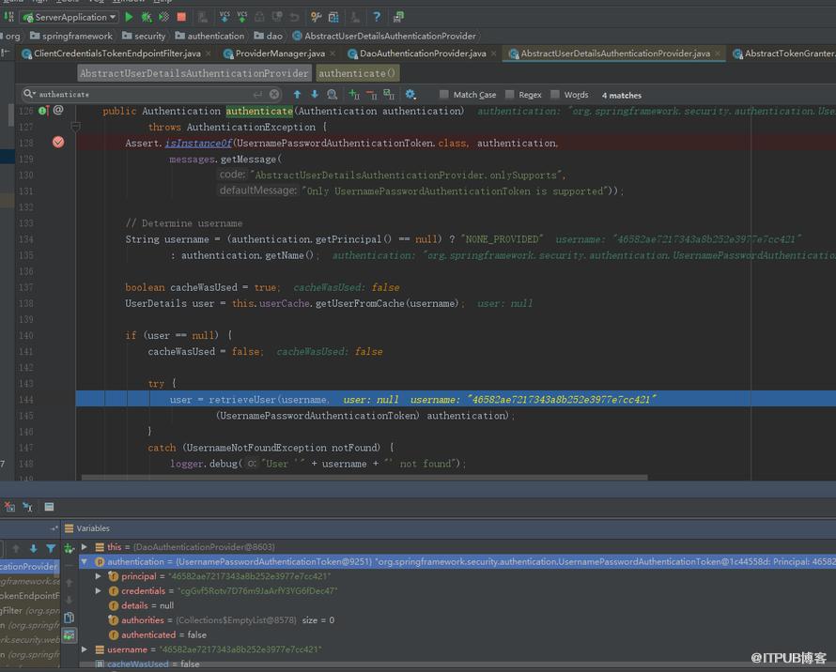Stop the running application with red square
This screenshot has height=672, width=836.
pyautogui.click(x=181, y=17)
